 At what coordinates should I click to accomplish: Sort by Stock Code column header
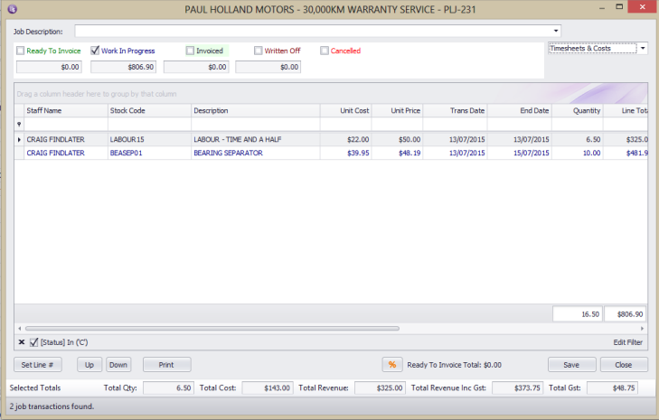coord(149,110)
